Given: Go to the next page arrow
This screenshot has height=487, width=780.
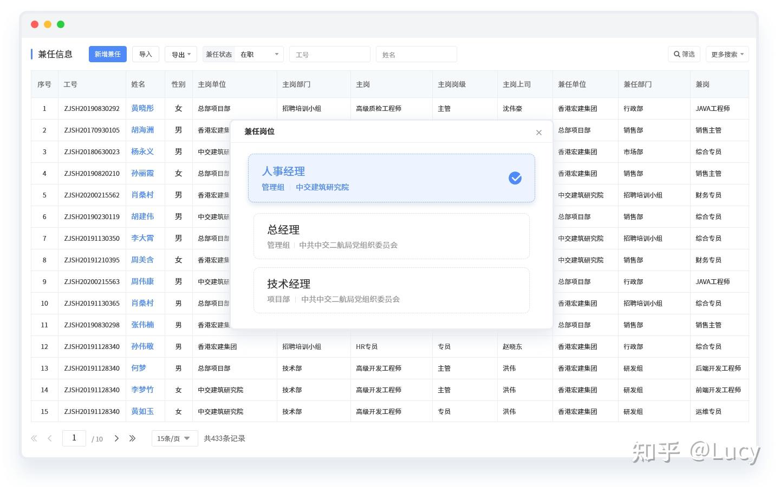Looking at the screenshot, I should coord(116,438).
